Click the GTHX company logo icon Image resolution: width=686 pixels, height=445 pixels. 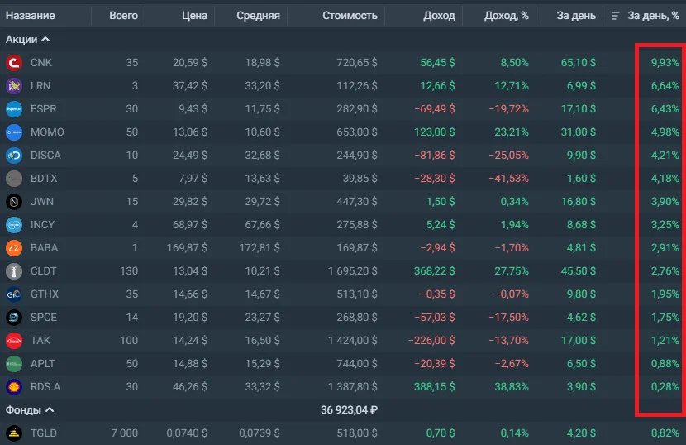(14, 294)
